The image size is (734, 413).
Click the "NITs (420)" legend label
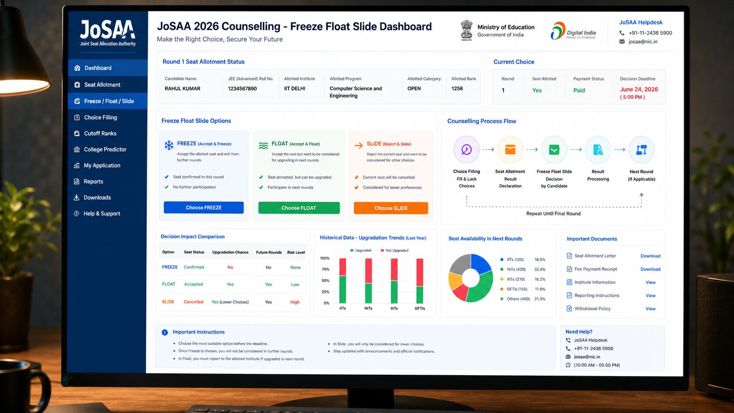pyautogui.click(x=516, y=269)
